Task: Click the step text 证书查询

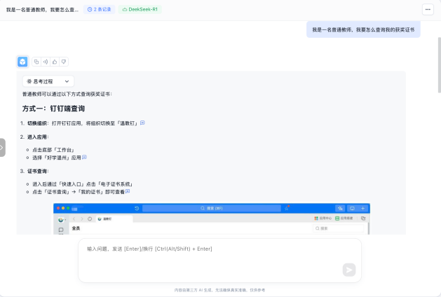Action: click(37, 171)
